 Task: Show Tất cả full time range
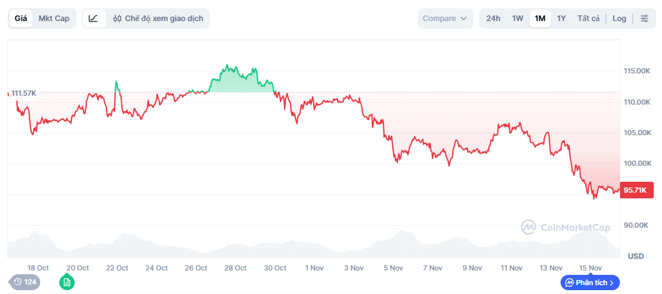point(588,18)
